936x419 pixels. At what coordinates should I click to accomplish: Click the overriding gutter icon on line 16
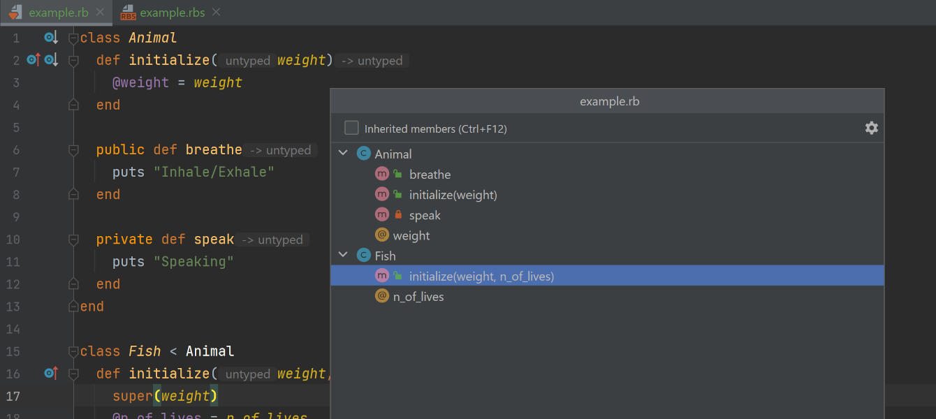(50, 373)
